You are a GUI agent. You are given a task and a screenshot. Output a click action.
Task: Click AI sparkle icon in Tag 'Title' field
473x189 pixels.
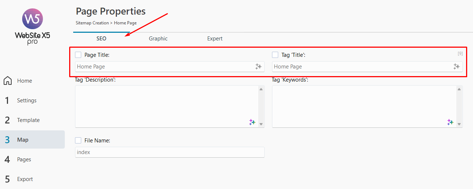click(x=456, y=67)
